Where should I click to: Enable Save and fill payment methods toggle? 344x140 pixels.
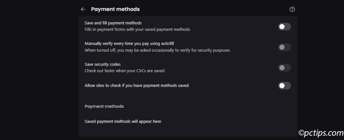[x=284, y=27]
